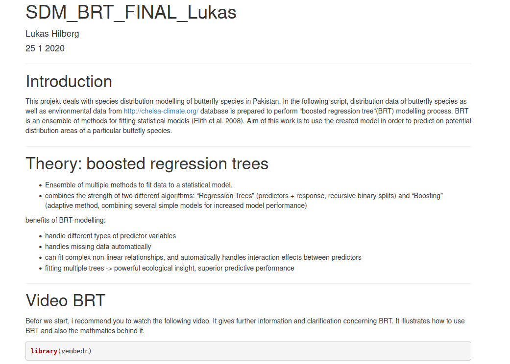Click the 'Befor we start' paragraph
510x364 pixels.
(x=245, y=326)
